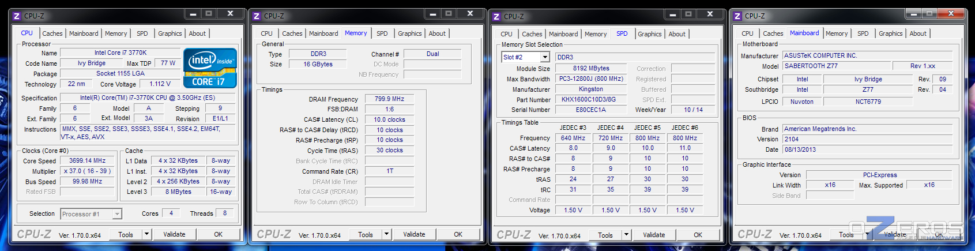Image resolution: width=975 pixels, height=251 pixels.
Task: Click Validate in the Memory window
Action: point(414,234)
